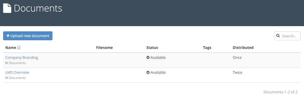Toggle the A-Z sort icon next to Name

[19, 48]
